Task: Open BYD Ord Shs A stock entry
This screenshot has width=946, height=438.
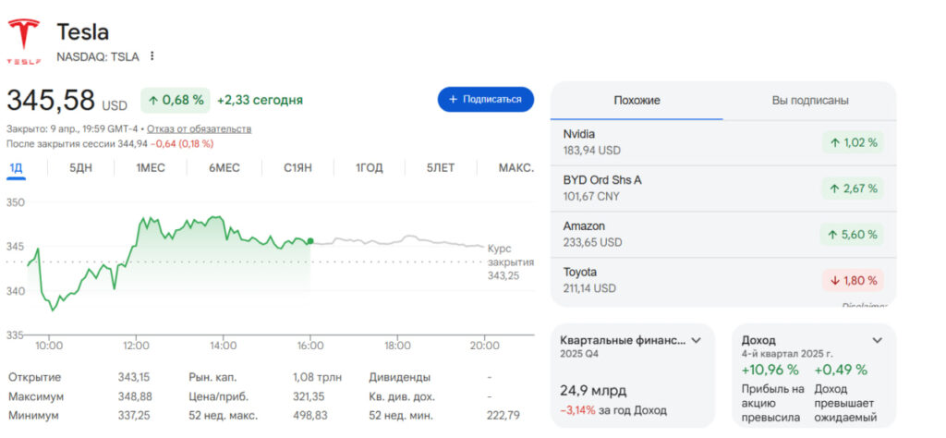Action: pyautogui.click(x=647, y=188)
